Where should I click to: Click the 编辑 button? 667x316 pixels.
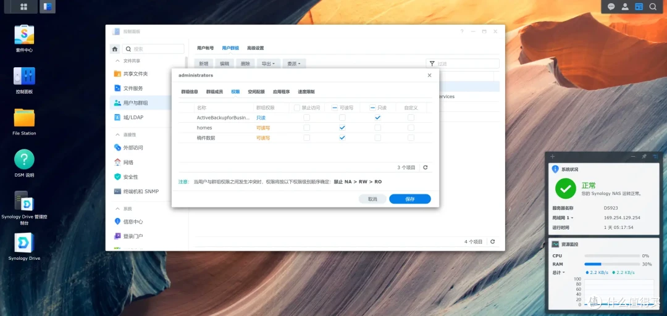click(x=224, y=64)
